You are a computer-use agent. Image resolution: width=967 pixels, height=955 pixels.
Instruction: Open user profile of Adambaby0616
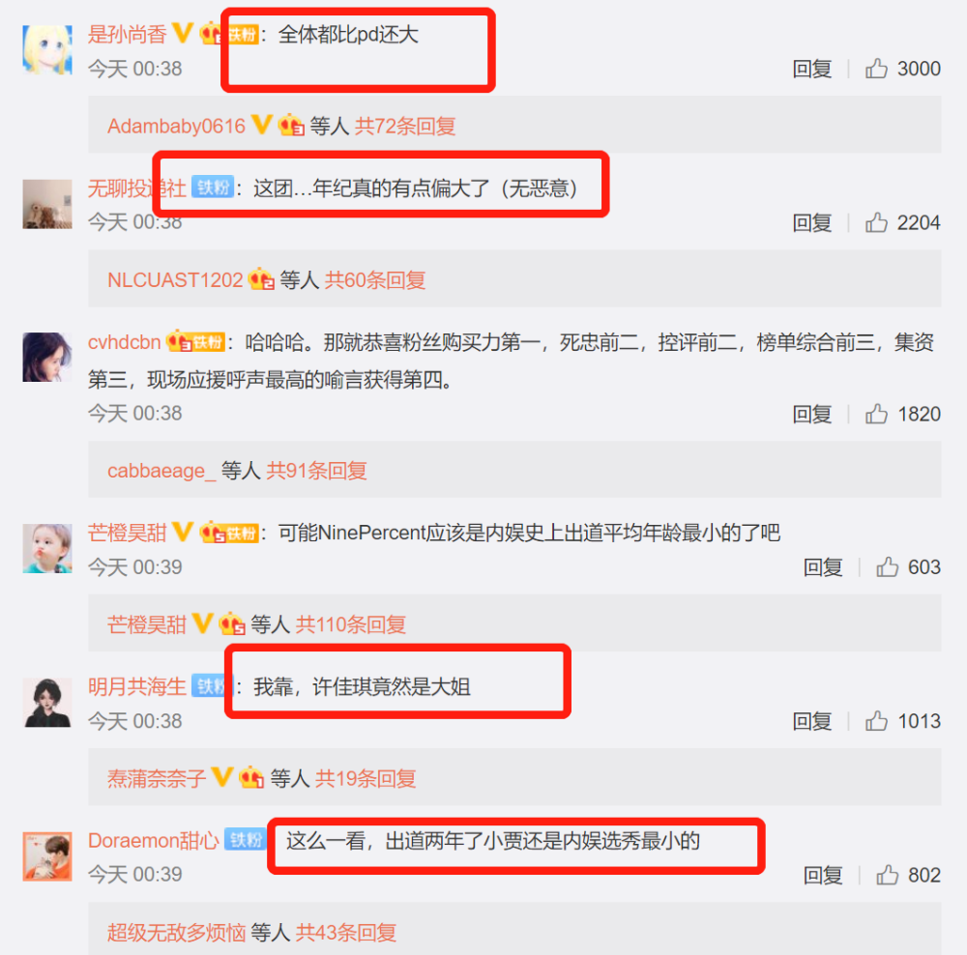(176, 126)
